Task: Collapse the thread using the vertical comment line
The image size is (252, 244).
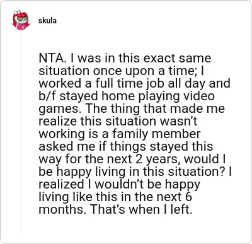Action: click(x=21, y=132)
